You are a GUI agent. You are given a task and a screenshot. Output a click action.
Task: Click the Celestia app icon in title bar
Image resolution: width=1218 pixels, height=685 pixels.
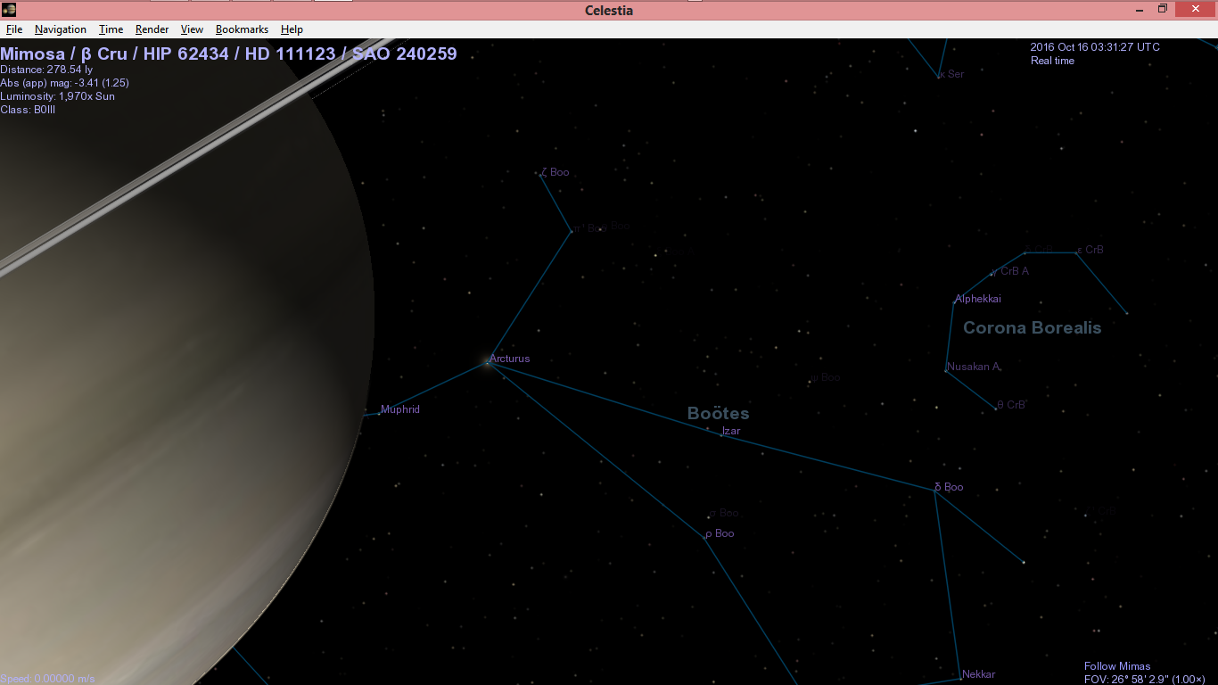9,10
